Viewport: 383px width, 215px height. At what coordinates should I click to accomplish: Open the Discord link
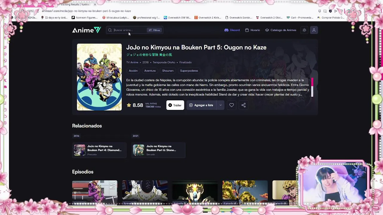232,30
